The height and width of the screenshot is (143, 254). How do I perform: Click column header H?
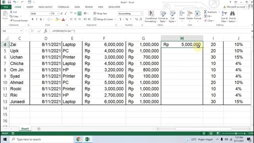click(x=182, y=39)
